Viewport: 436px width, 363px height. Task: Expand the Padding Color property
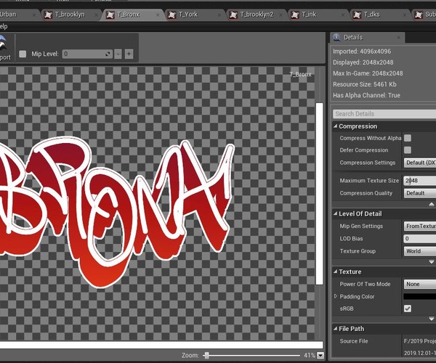coord(336,296)
